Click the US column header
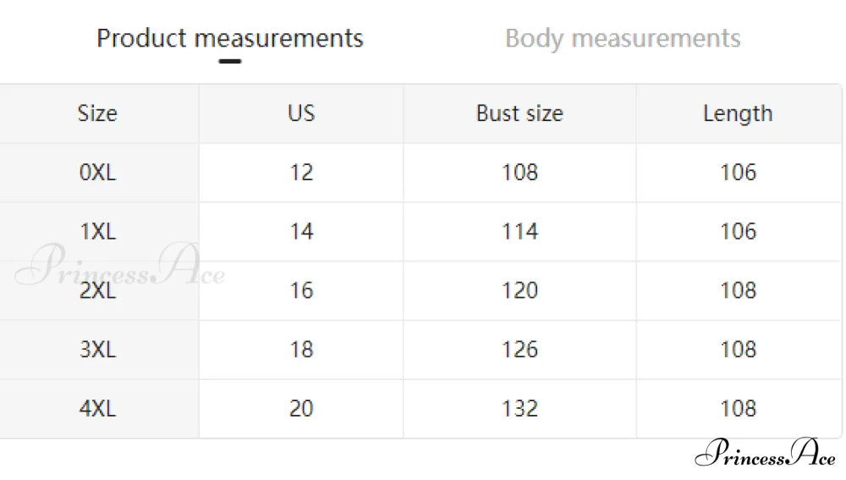Screen dimensions: 846x480 click(301, 113)
